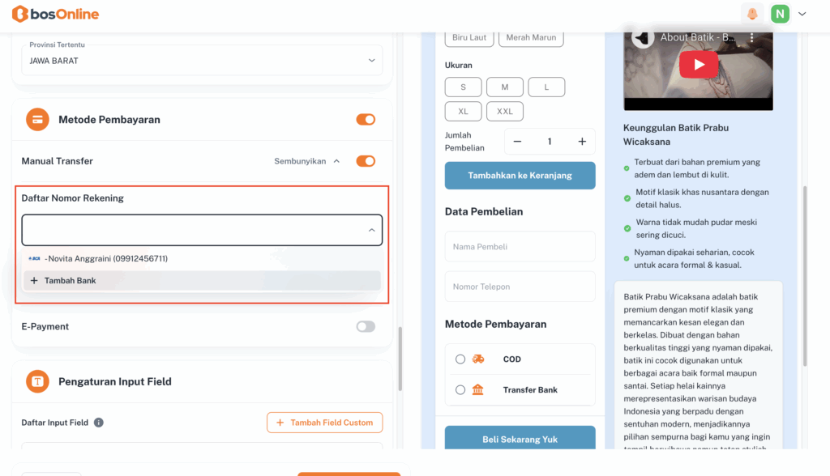Image resolution: width=830 pixels, height=476 pixels.
Task: Open the notification bell icon
Action: point(752,14)
